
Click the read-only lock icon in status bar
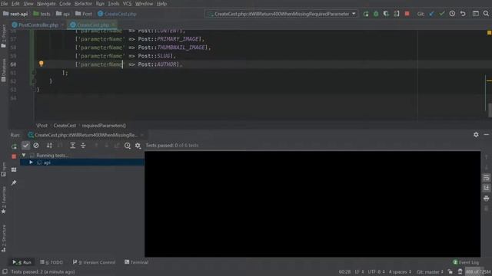[450, 271]
